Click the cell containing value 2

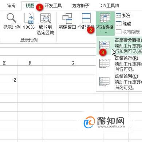coord(8,80)
